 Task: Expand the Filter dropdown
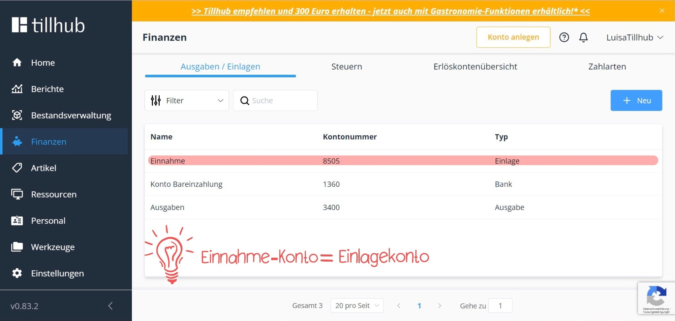tap(187, 100)
